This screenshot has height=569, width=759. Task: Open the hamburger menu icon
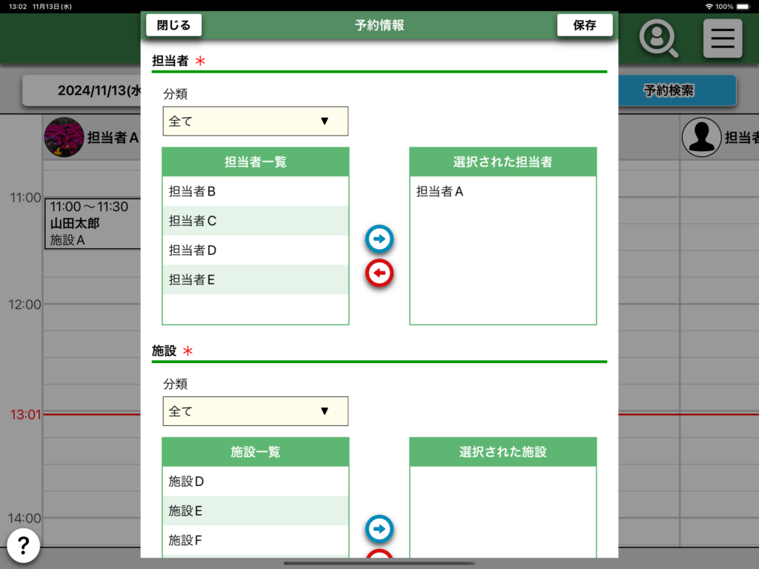(x=722, y=39)
